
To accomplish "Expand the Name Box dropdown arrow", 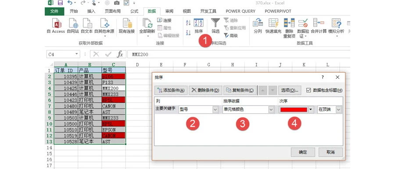I will click(x=76, y=54).
